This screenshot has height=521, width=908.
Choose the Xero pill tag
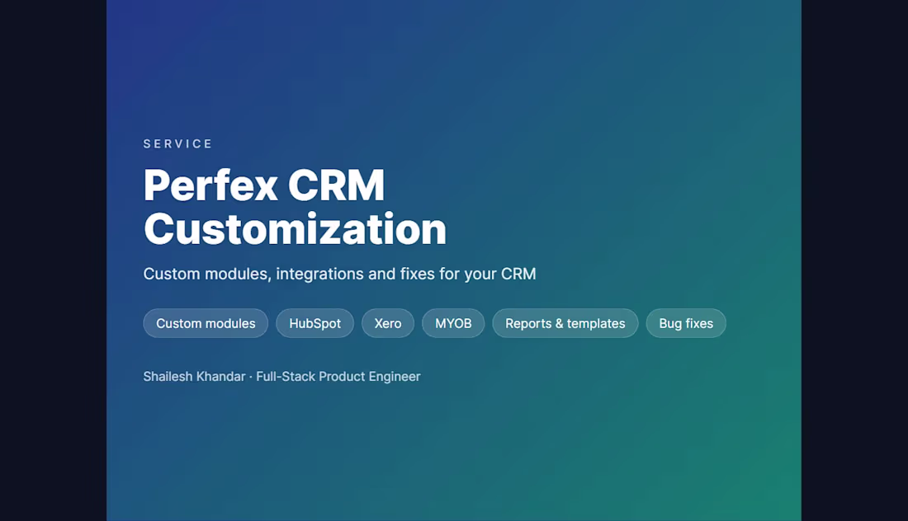(x=388, y=323)
